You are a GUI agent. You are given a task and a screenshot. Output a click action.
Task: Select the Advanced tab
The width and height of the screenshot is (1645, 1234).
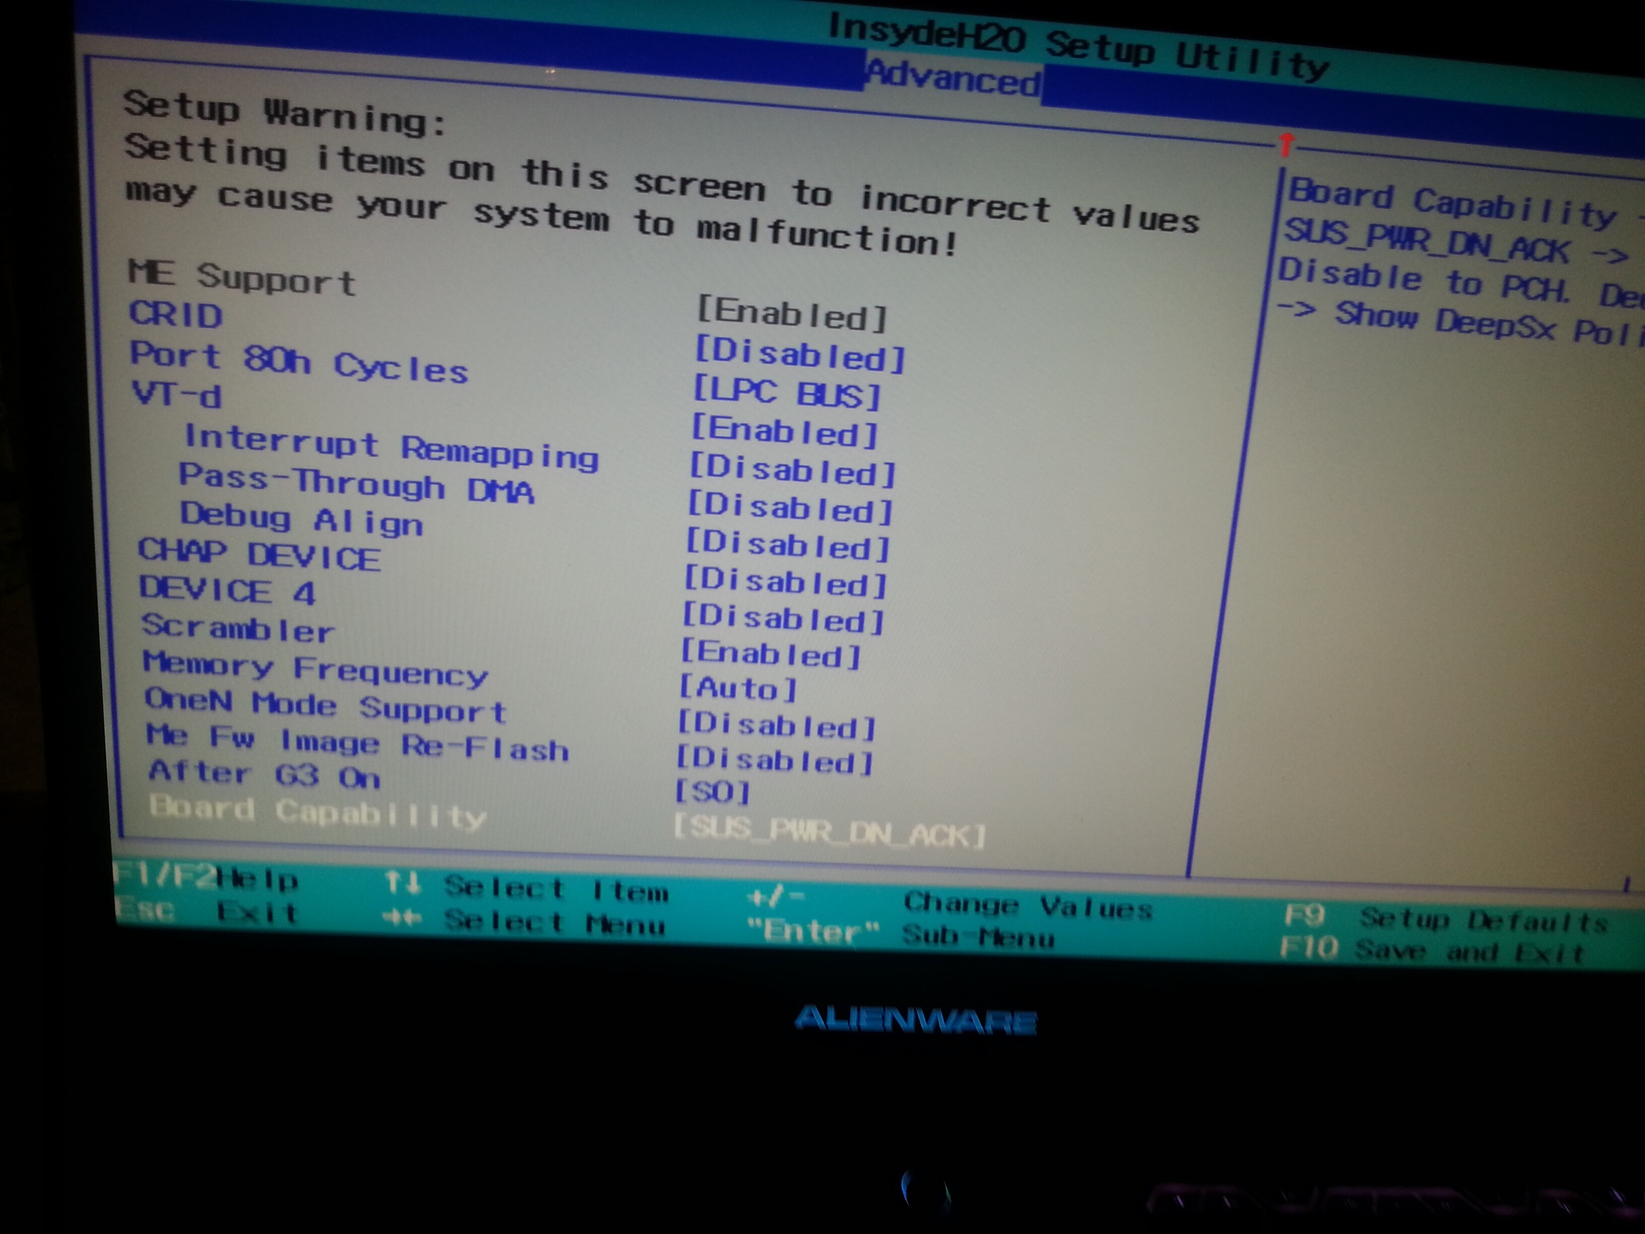(954, 77)
